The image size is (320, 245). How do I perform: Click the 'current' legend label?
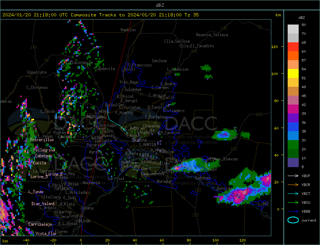309,220
